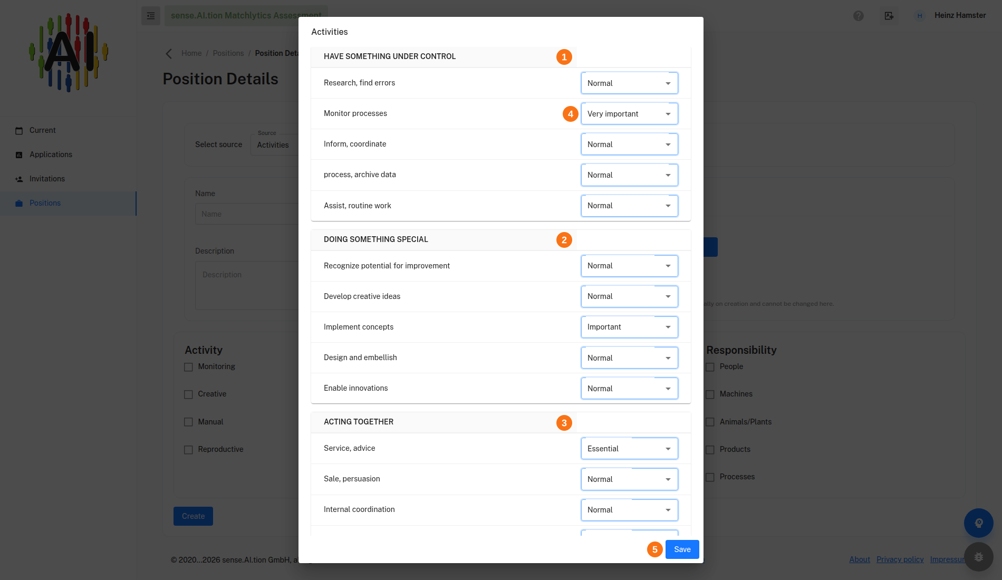Open the About footer link
This screenshot has width=1002, height=580.
click(x=860, y=559)
